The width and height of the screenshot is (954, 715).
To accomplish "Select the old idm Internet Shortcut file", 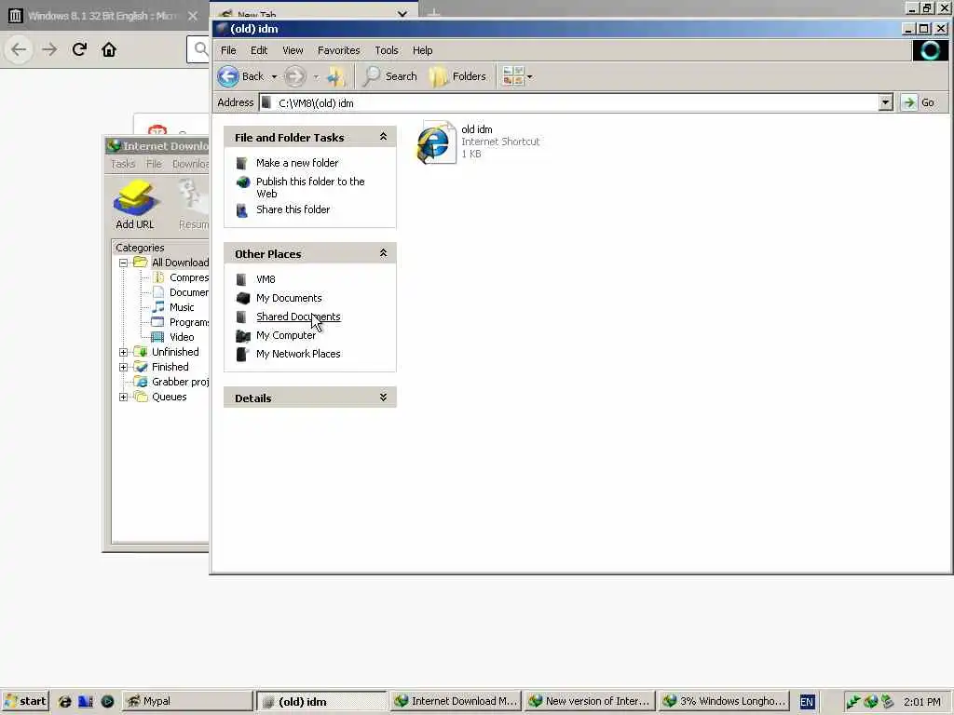I will point(479,142).
